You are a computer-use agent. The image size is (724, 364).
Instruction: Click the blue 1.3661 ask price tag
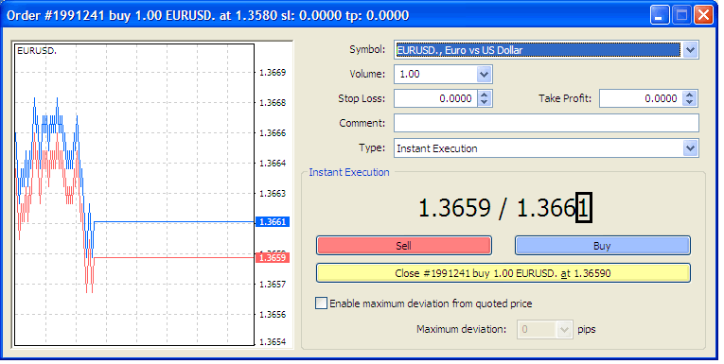coord(273,222)
